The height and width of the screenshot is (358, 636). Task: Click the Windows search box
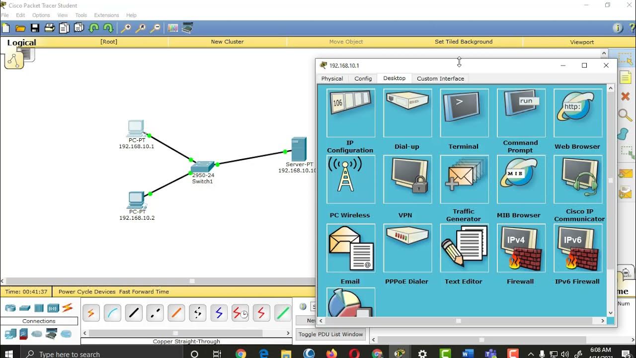pyautogui.click(x=104, y=354)
